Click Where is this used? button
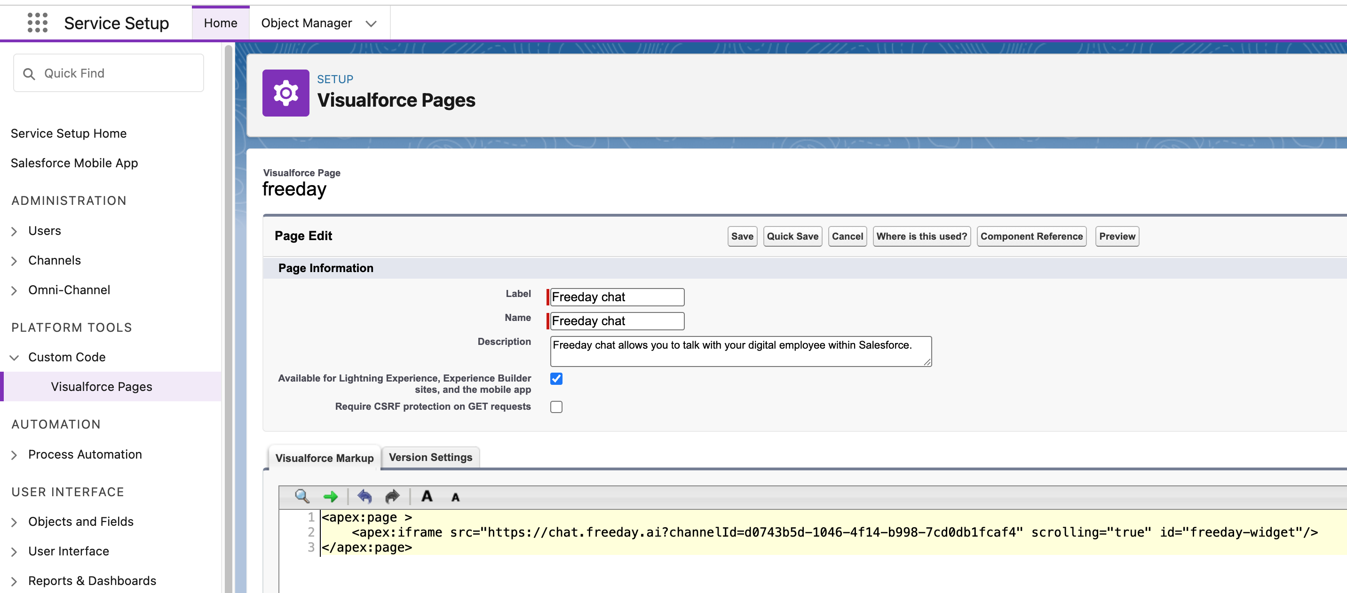 921,236
